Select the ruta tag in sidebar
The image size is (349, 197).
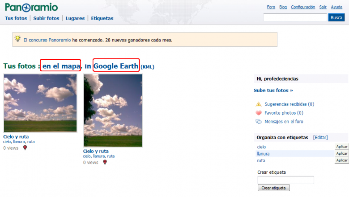click(x=261, y=160)
